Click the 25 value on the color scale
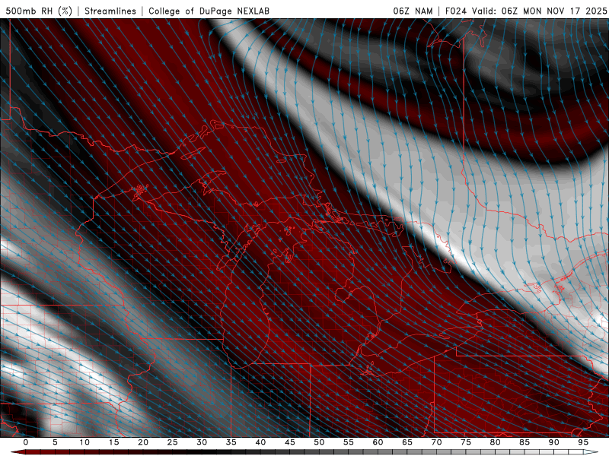The image size is (609, 456). point(173,442)
